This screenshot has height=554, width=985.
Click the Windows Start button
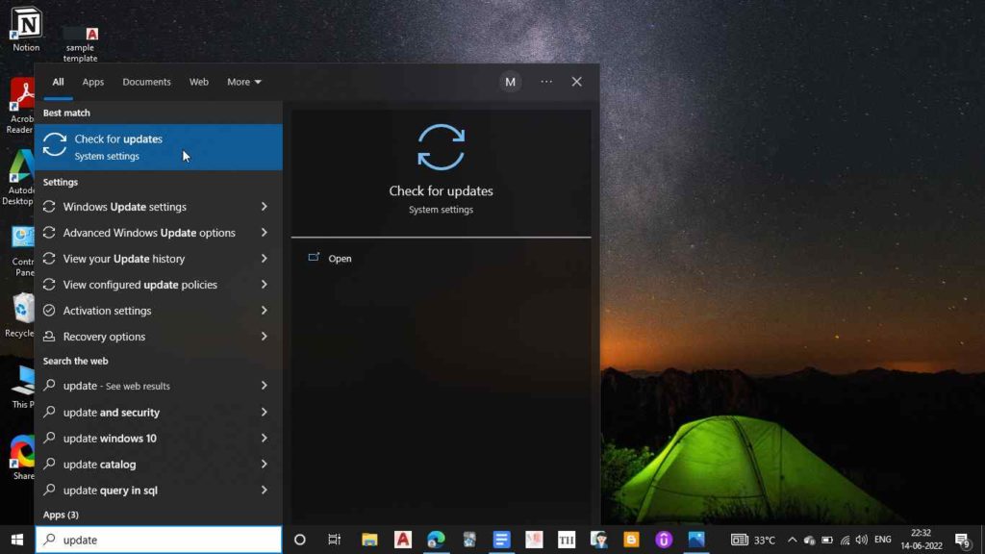[17, 540]
